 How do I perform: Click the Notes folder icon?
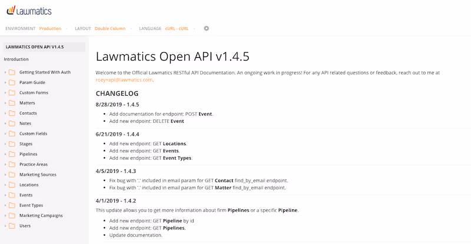coord(12,123)
